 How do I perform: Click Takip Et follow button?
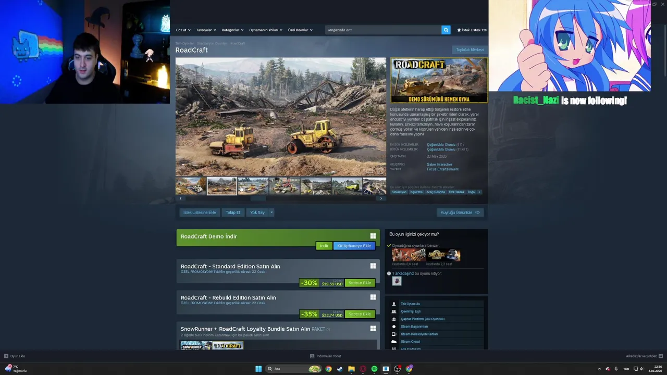pos(233,213)
